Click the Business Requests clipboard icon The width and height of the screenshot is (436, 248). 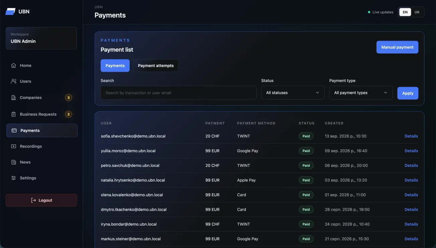pos(13,114)
